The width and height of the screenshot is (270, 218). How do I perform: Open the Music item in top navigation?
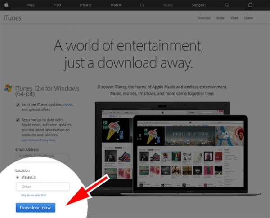(168, 5)
